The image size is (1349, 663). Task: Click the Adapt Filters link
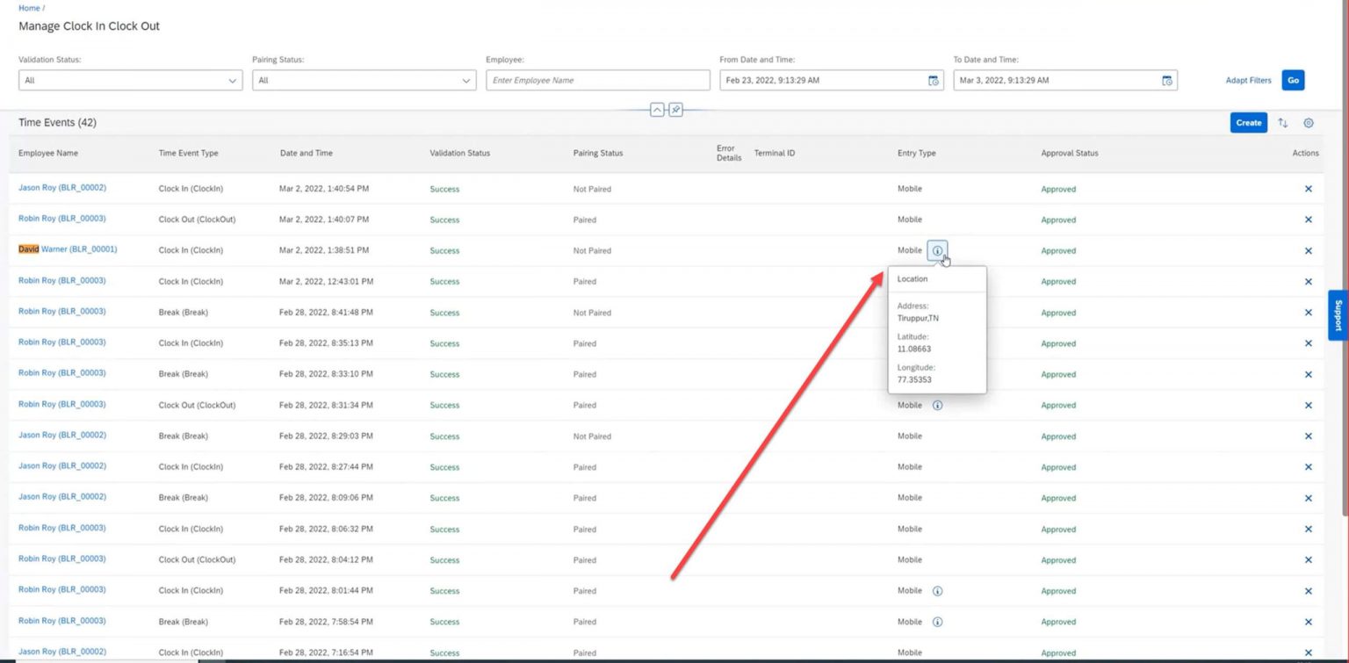tap(1248, 80)
